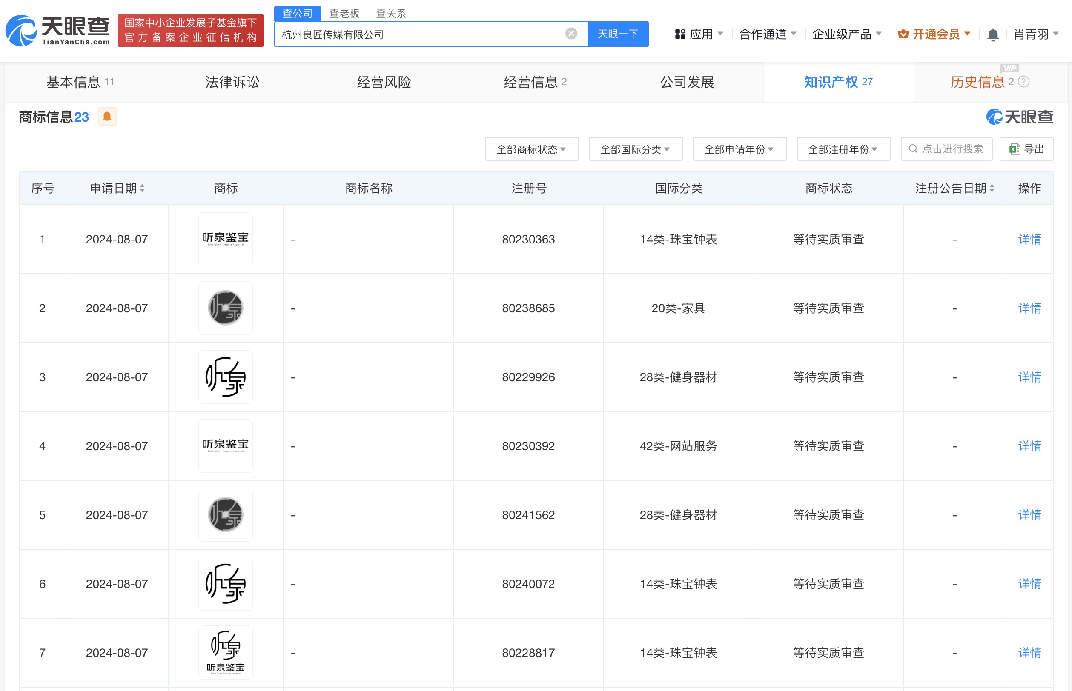Click 20类-家具 classification cell
The height and width of the screenshot is (691, 1072).
[678, 308]
